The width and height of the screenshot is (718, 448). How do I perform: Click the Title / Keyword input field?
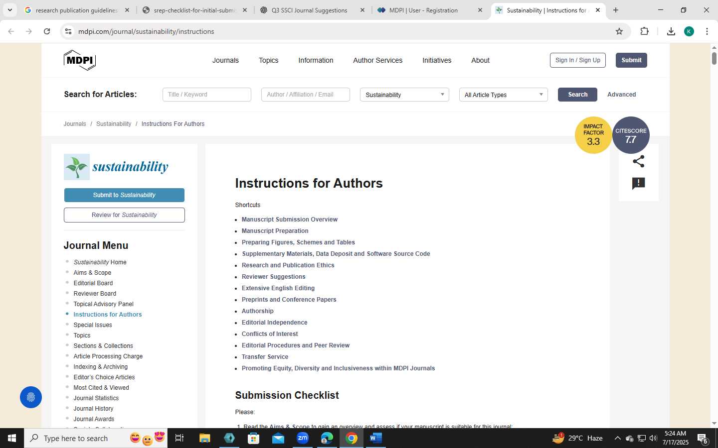click(x=206, y=95)
